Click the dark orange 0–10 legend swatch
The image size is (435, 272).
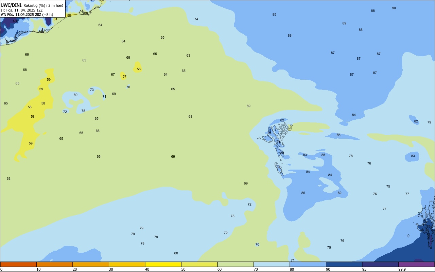[x=18, y=264]
